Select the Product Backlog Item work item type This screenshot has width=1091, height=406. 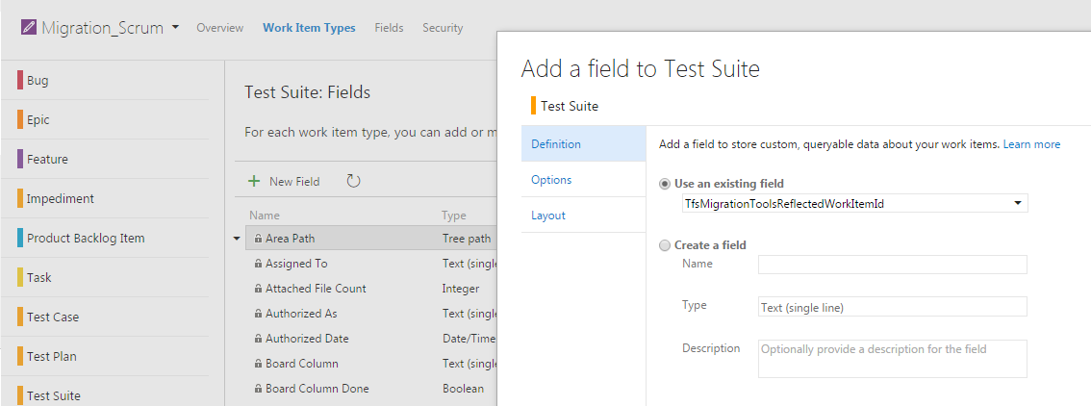point(85,239)
